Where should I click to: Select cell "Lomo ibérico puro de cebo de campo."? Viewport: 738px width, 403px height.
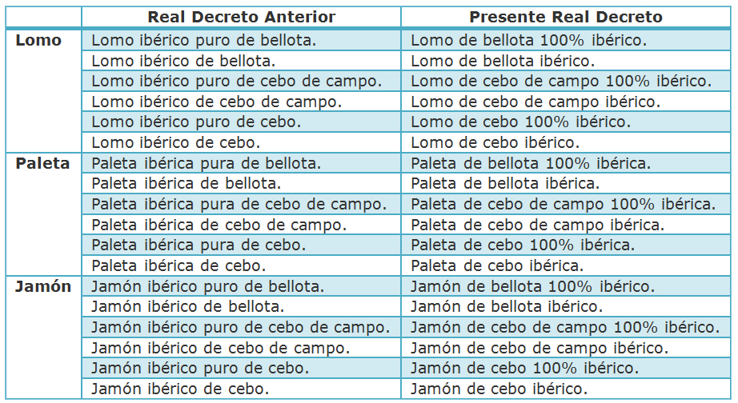pos(237,81)
